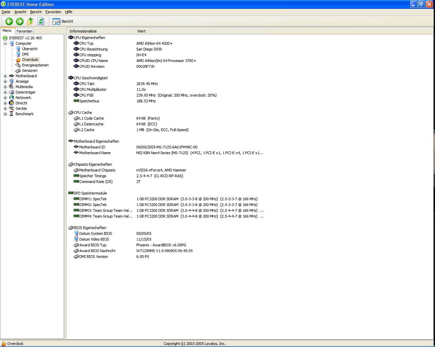435x347 pixels.
Task: Select the CPU Takt row
Action: click(x=166, y=84)
